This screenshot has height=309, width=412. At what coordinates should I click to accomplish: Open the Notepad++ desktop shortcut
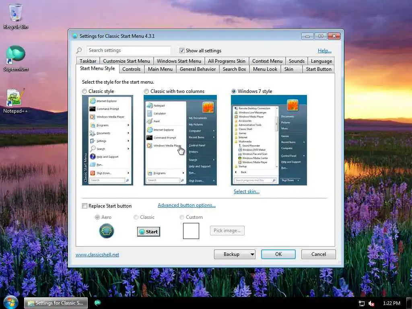tap(16, 101)
